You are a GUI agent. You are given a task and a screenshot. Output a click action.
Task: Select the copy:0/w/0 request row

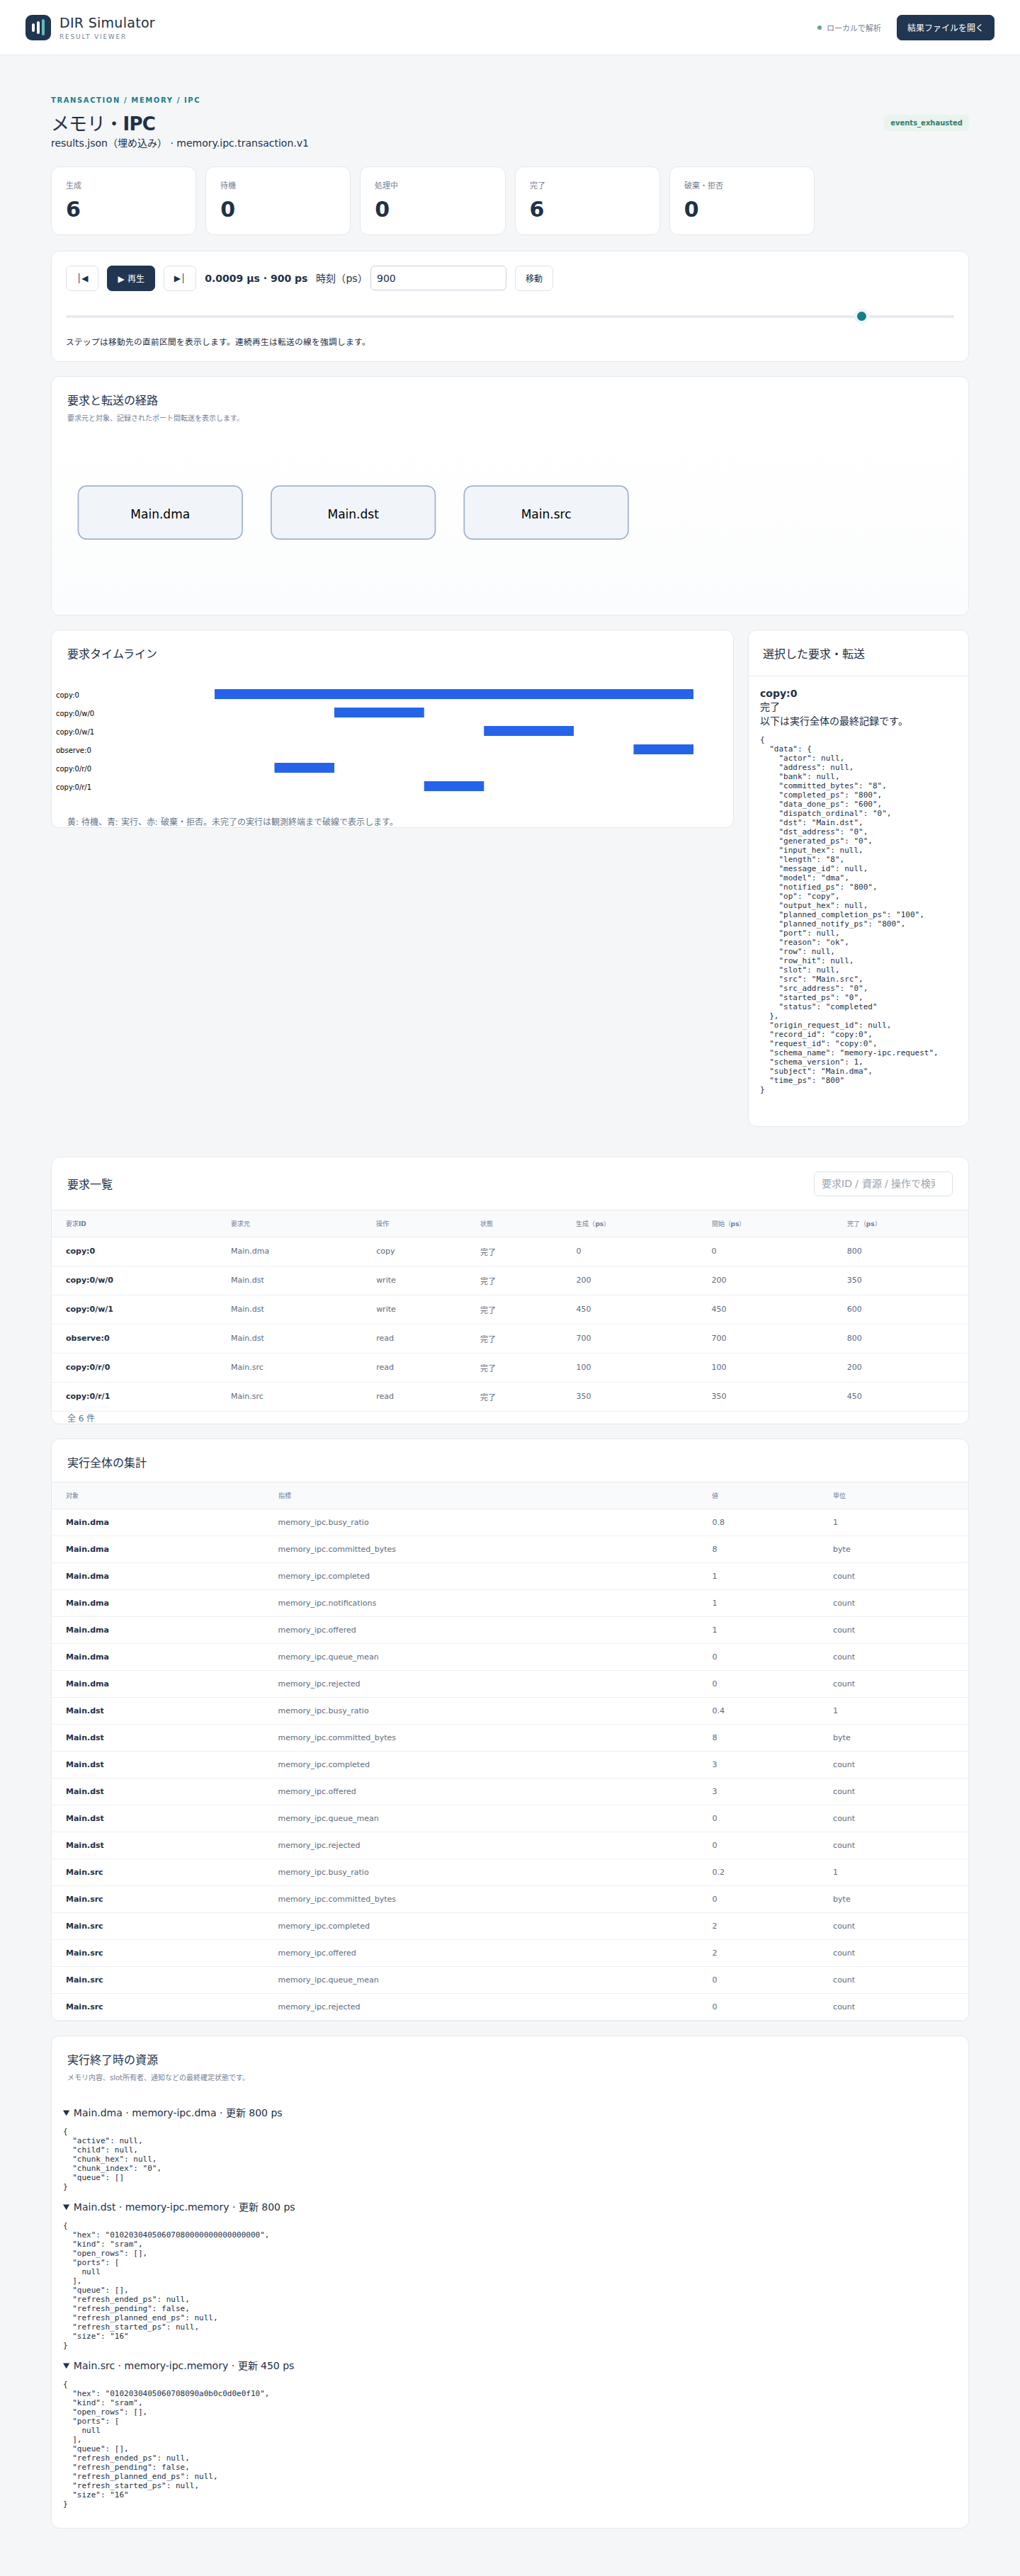pyautogui.click(x=510, y=1280)
